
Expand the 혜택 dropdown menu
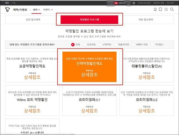click(x=37, y=10)
